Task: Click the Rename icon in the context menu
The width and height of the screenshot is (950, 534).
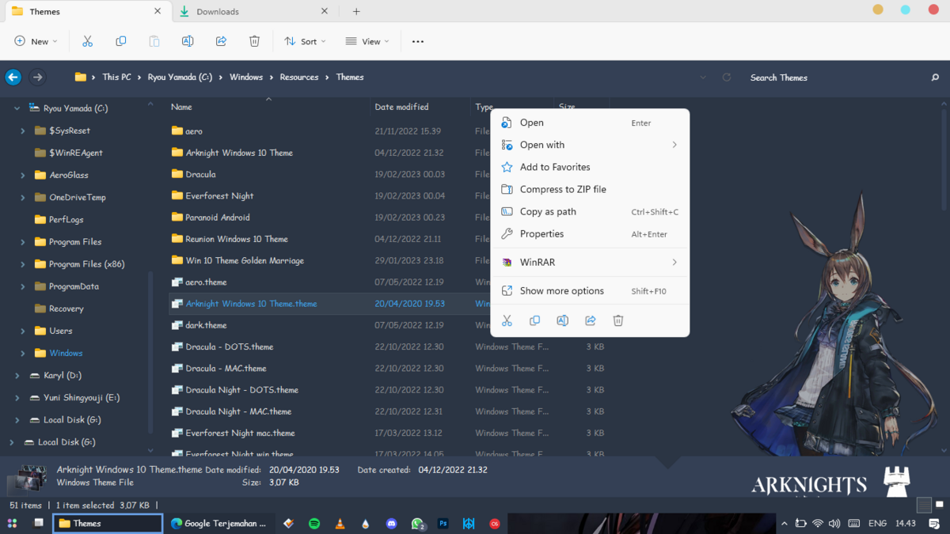Action: 562,320
